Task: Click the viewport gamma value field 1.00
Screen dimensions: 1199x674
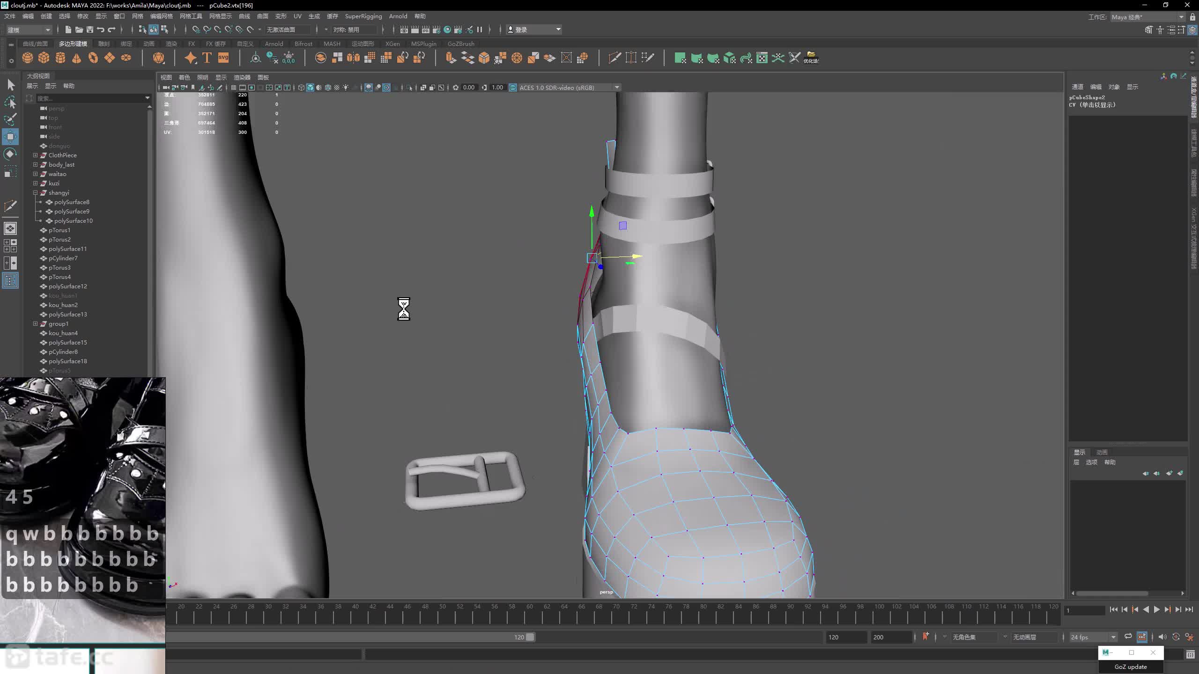Action: (497, 88)
